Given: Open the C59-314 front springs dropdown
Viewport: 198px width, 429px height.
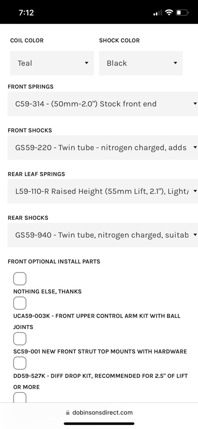Looking at the screenshot, I should 103,104.
